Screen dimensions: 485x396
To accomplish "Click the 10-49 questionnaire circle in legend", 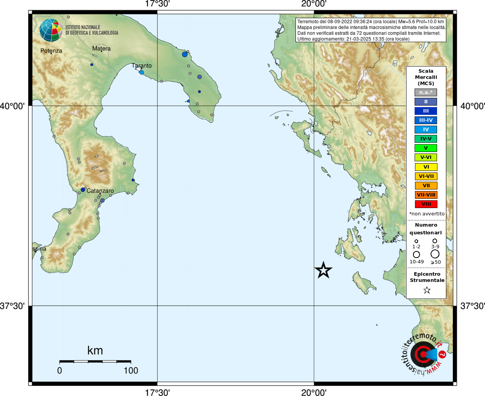I will (417, 254).
